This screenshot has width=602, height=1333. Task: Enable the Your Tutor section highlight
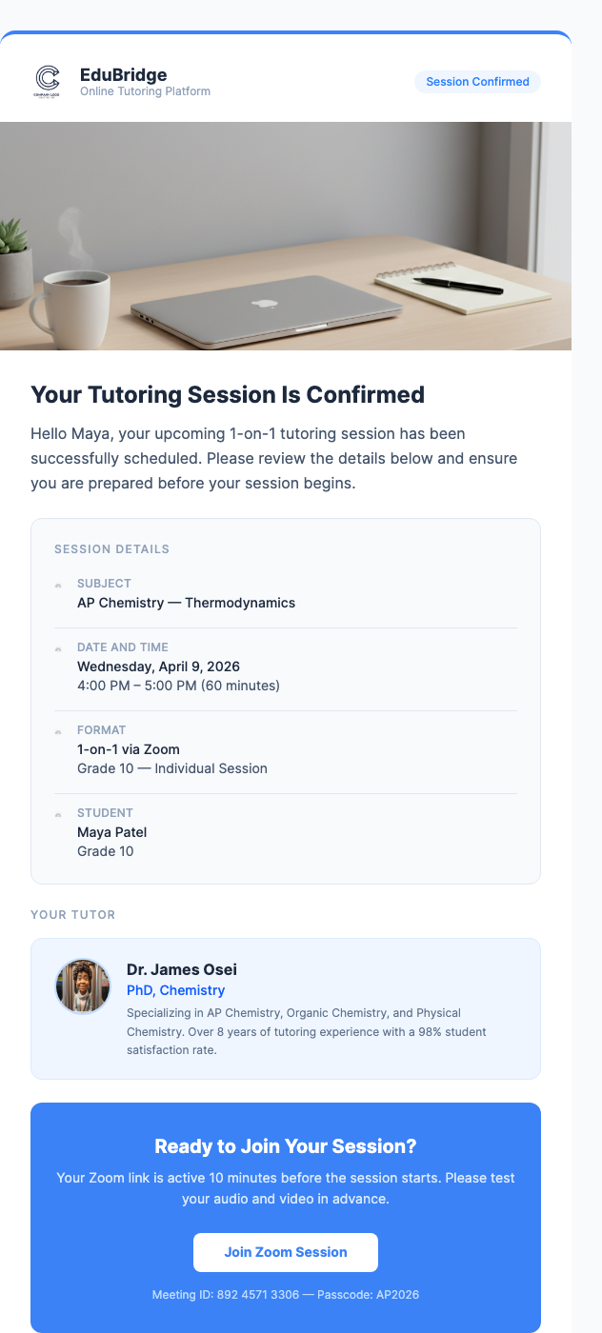coord(73,915)
